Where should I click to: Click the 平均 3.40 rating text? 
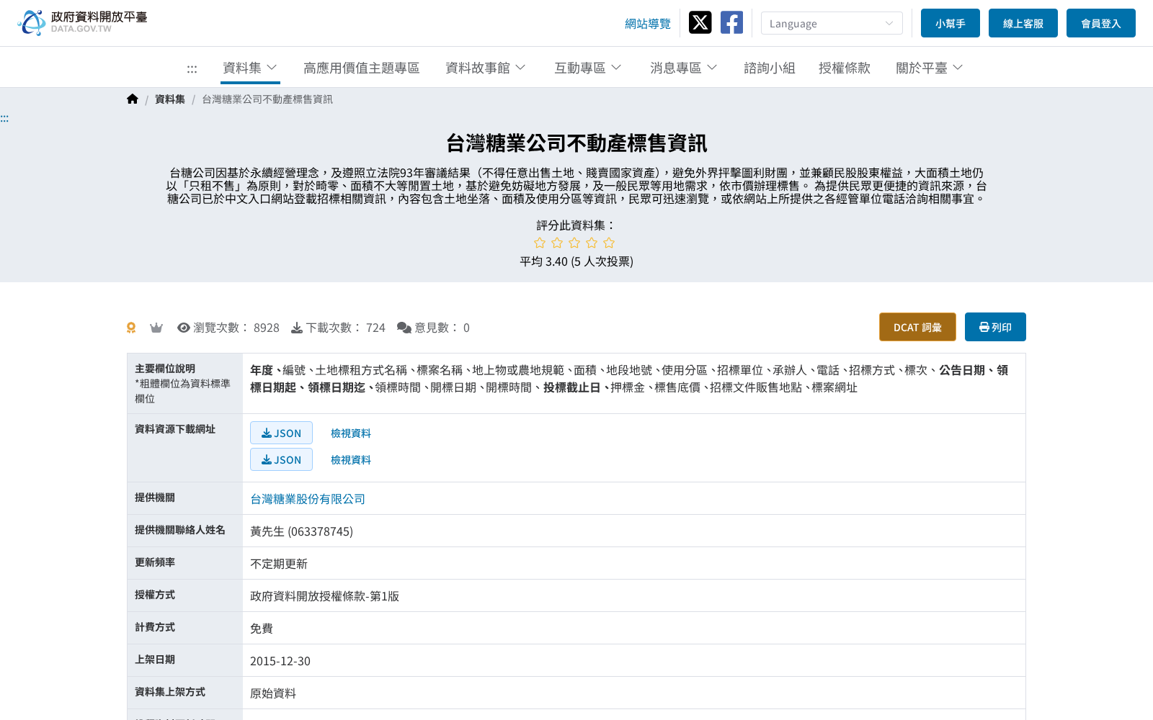point(576,261)
